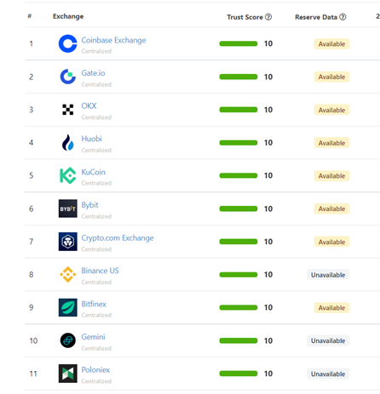
Task: Sort by the Exchange column header
Action: [68, 16]
